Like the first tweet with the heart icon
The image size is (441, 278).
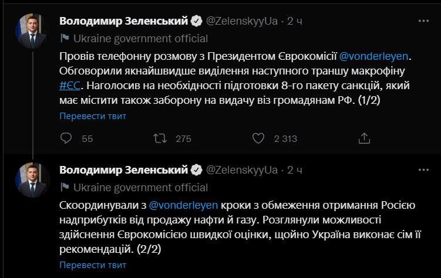click(258, 138)
